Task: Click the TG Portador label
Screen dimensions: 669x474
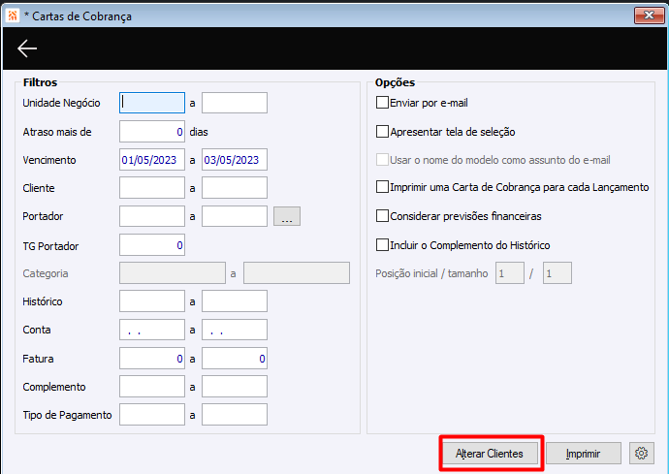Action: [x=50, y=246]
